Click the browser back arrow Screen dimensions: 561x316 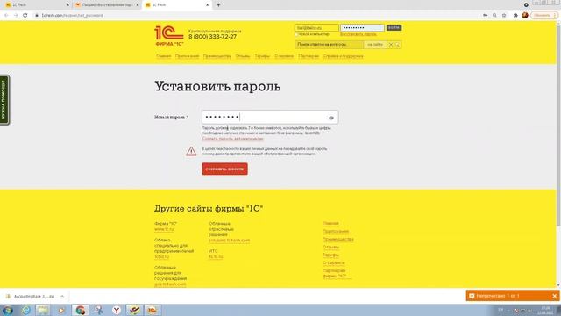click(x=6, y=16)
